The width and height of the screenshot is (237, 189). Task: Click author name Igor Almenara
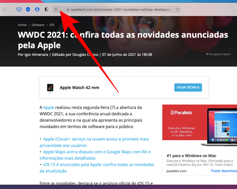pos(36,54)
